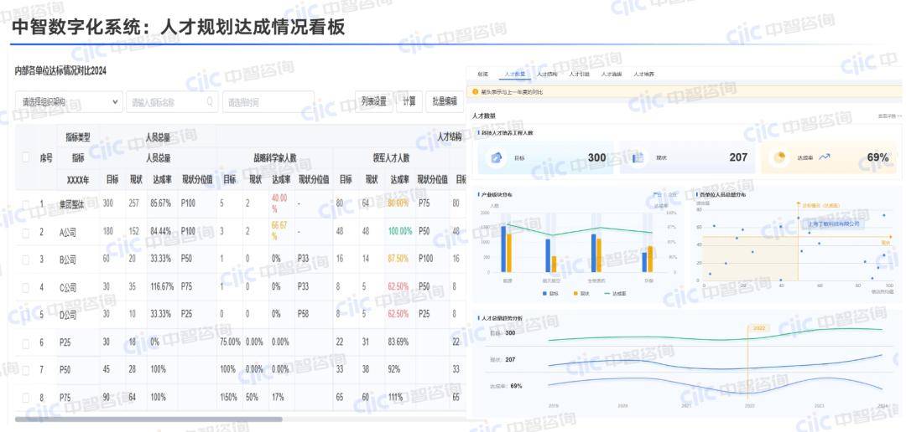The height and width of the screenshot is (432, 906).
Task: Tick checkbox for row 4 C公司
Action: click(26, 286)
